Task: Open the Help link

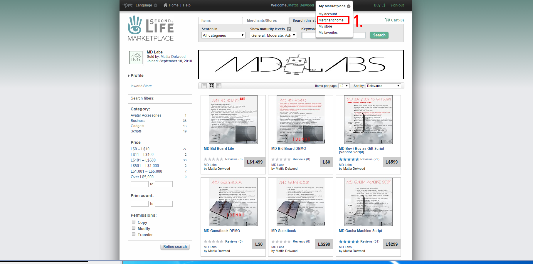Action: point(187,5)
